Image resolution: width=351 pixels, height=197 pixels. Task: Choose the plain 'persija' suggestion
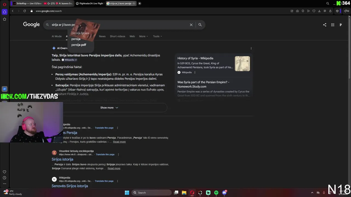76,39
